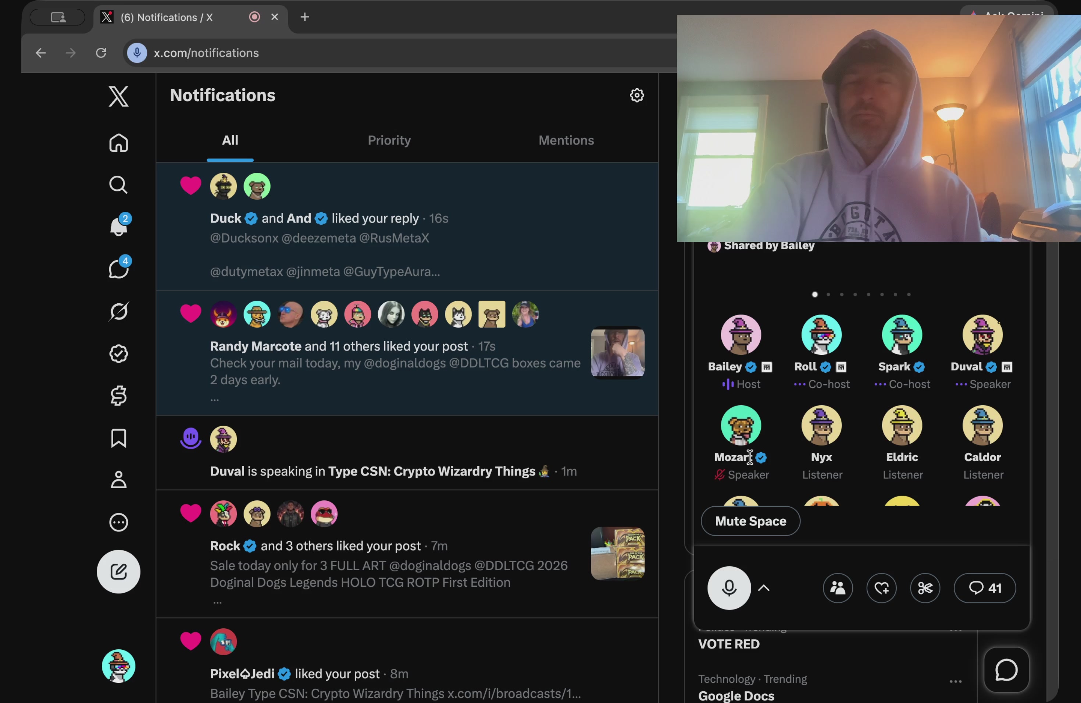Open Duck's profile name in notification
Viewport: 1081px width, 703px height.
225,218
